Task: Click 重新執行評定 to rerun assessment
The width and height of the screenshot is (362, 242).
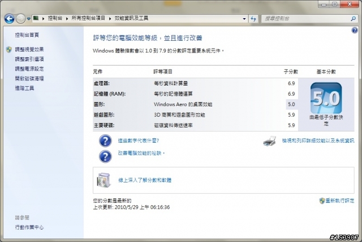Action: (339, 201)
